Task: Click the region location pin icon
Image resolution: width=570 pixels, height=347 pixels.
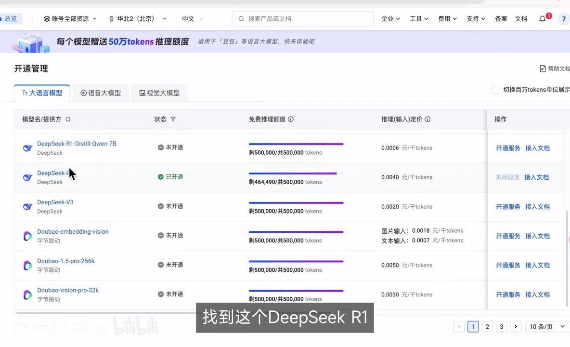Action: click(x=112, y=19)
